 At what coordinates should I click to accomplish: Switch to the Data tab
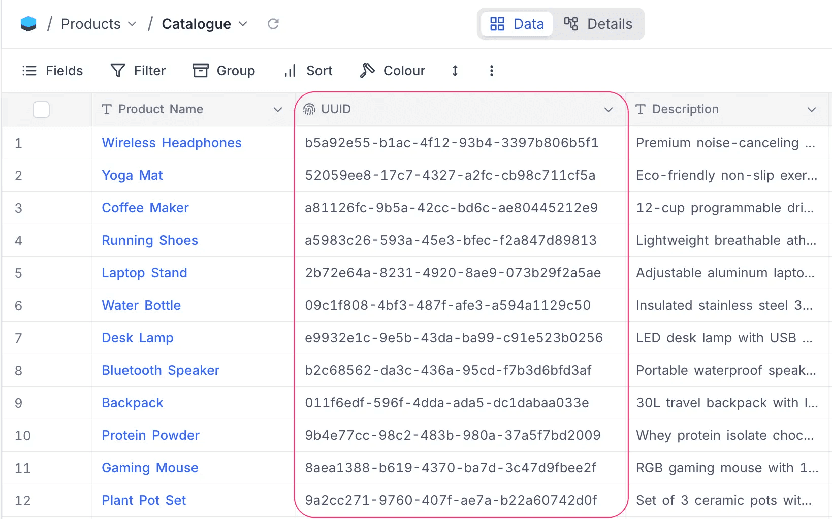point(517,23)
